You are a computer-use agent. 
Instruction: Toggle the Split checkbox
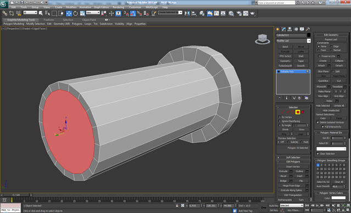333,71
